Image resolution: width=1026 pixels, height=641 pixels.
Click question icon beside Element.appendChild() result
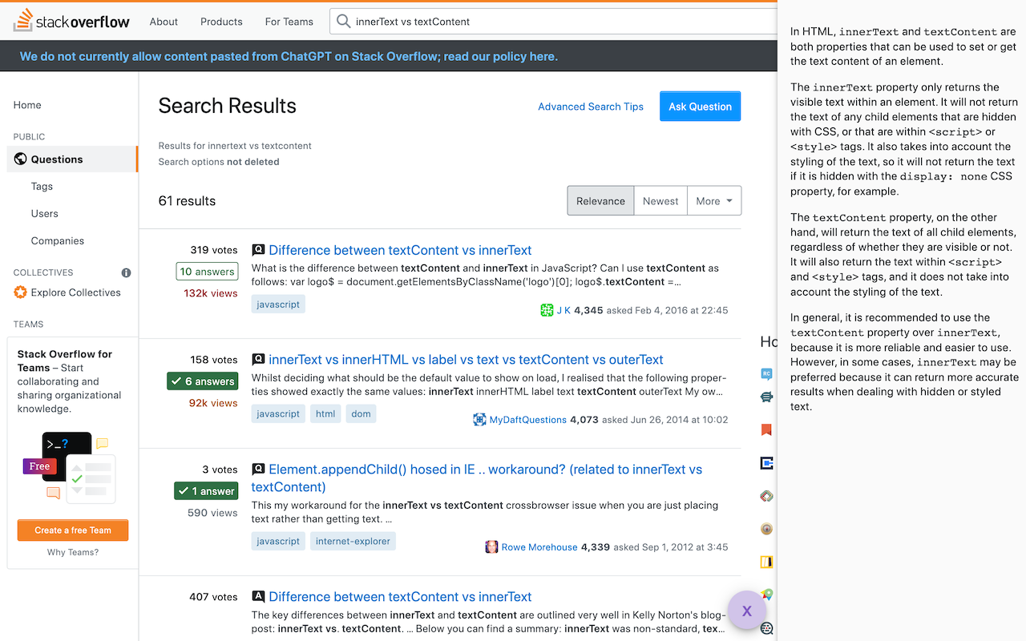pos(258,470)
